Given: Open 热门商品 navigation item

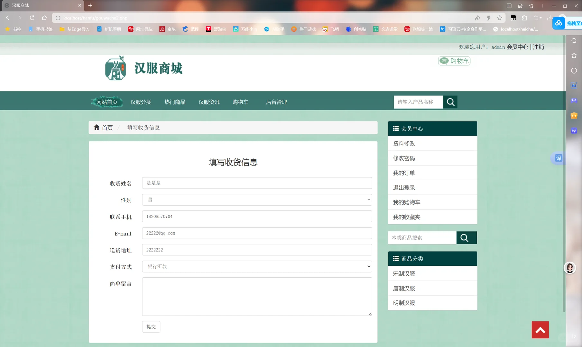Looking at the screenshot, I should [175, 102].
